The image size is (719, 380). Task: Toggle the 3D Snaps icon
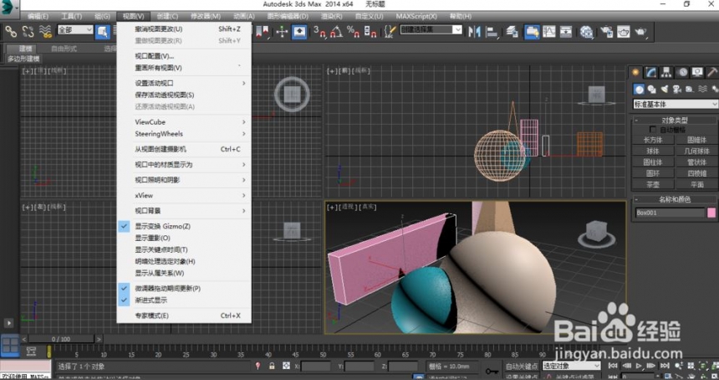tap(319, 32)
